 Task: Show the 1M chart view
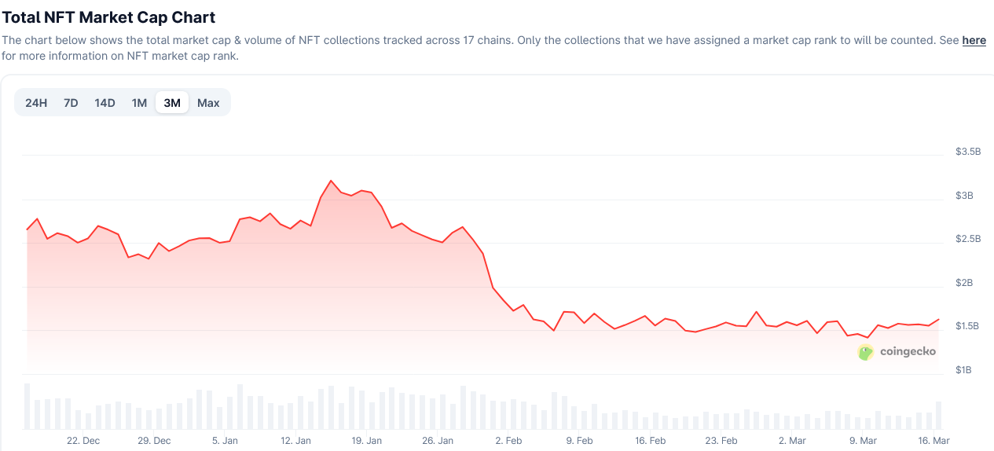click(139, 103)
